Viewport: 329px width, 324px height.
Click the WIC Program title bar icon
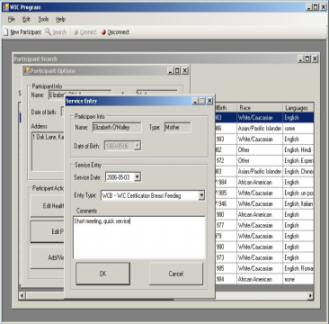(5, 7)
